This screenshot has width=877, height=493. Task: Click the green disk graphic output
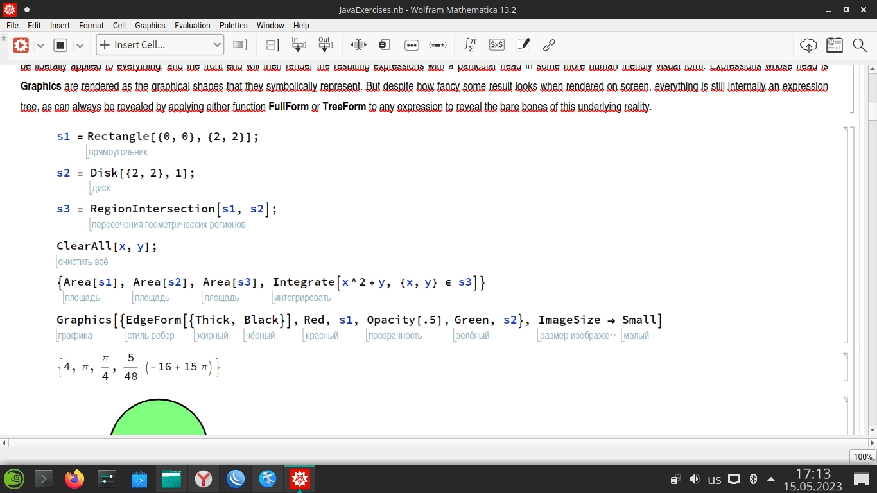tap(159, 417)
